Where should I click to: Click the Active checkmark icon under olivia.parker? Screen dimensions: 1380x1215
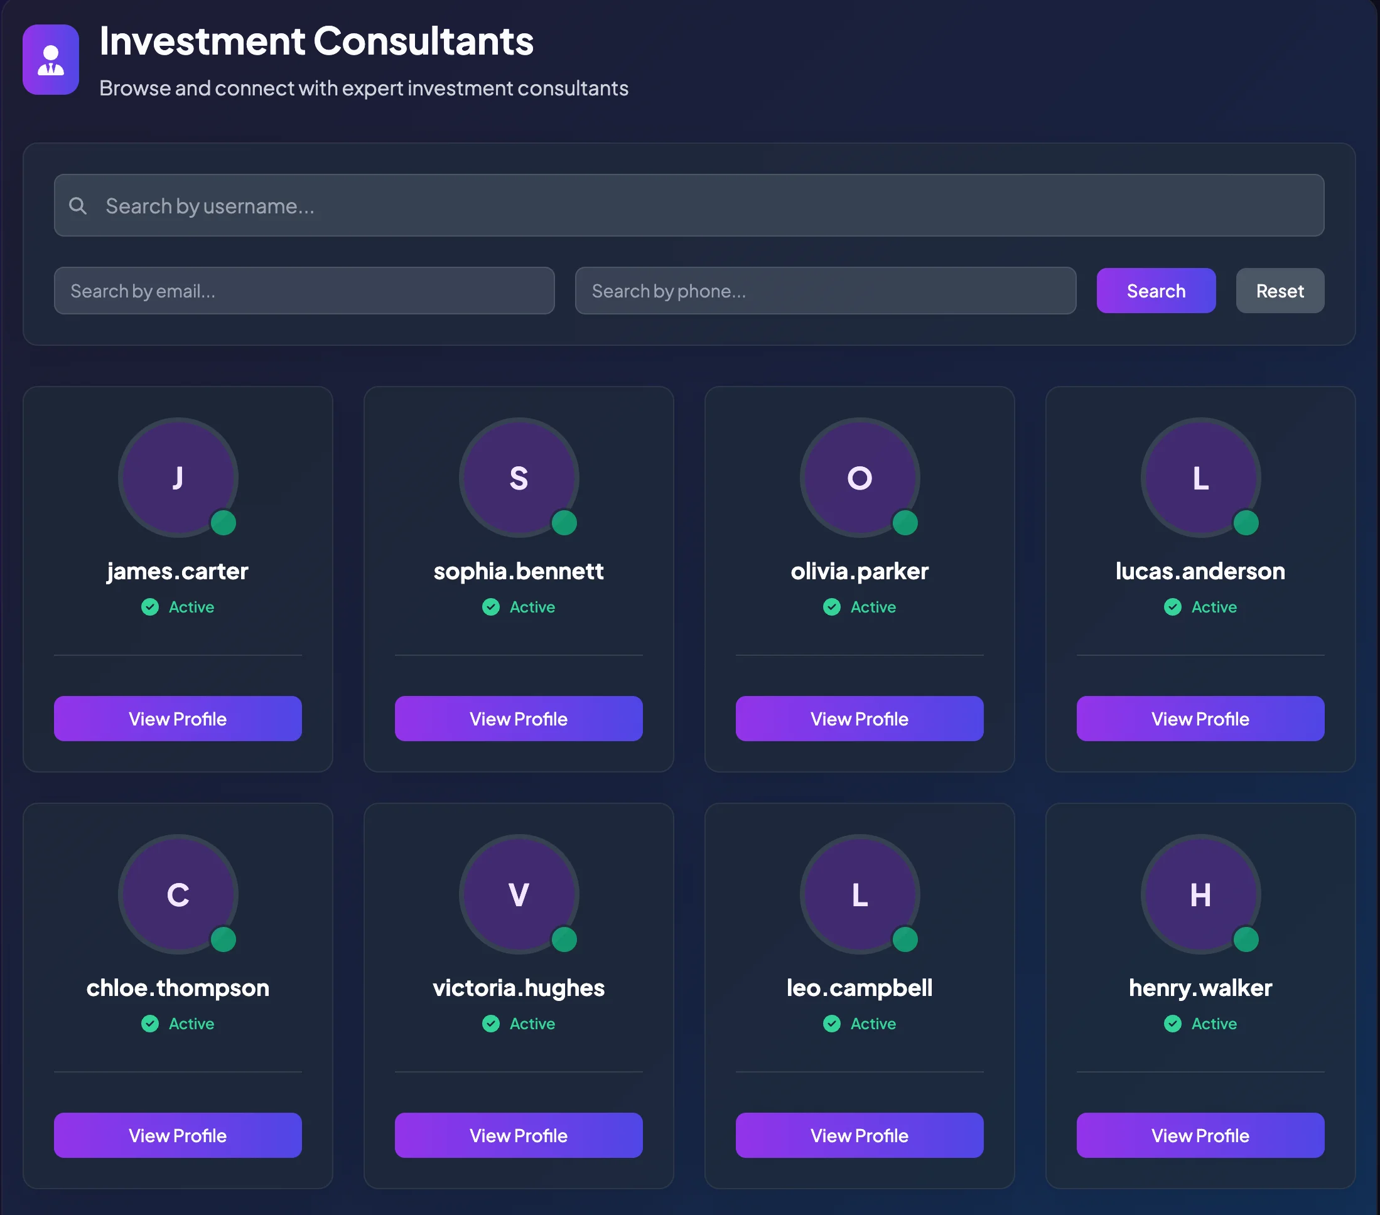[x=832, y=607]
